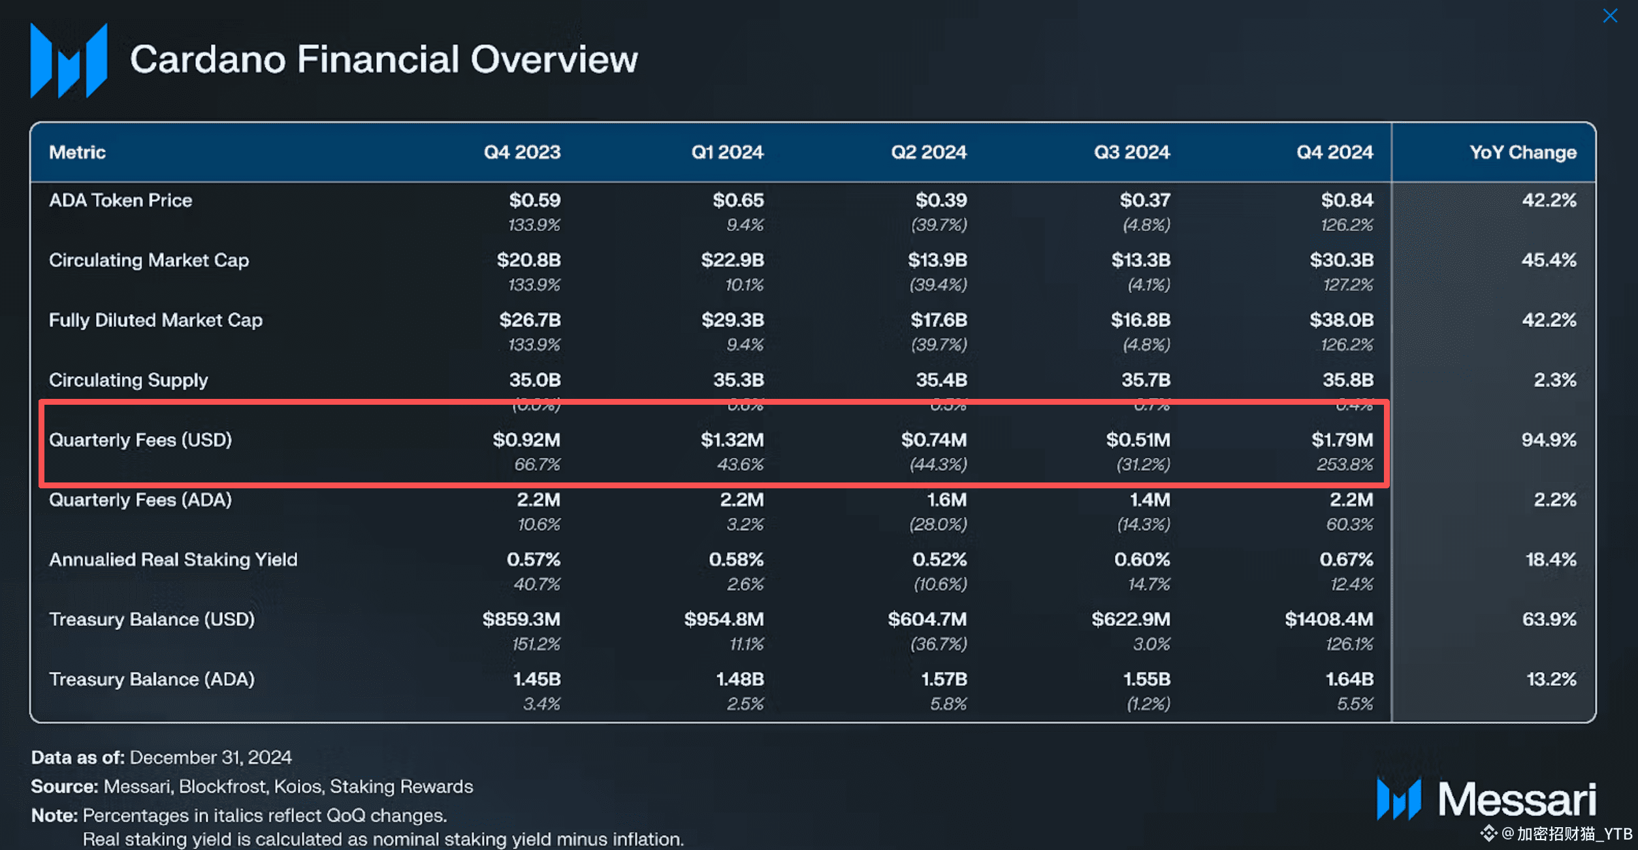Click the $1408.4M treasury balance value

click(x=1328, y=619)
